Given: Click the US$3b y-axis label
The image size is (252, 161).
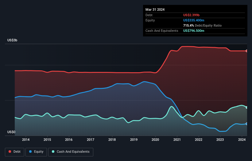Looking at the screenshot, I should click(x=12, y=40).
